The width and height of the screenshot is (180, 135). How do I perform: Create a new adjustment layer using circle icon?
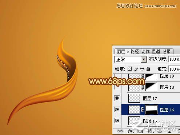click(150, 131)
